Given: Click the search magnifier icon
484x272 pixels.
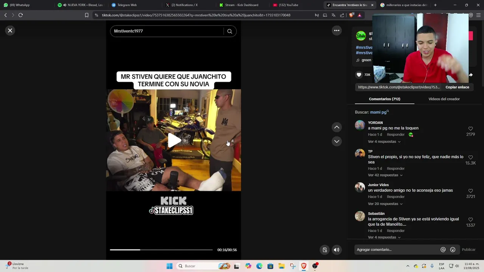Looking at the screenshot, I should [230, 31].
